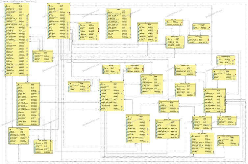Click the Employee table title
Viewport: 248px width, 164px height.
coord(148,23)
